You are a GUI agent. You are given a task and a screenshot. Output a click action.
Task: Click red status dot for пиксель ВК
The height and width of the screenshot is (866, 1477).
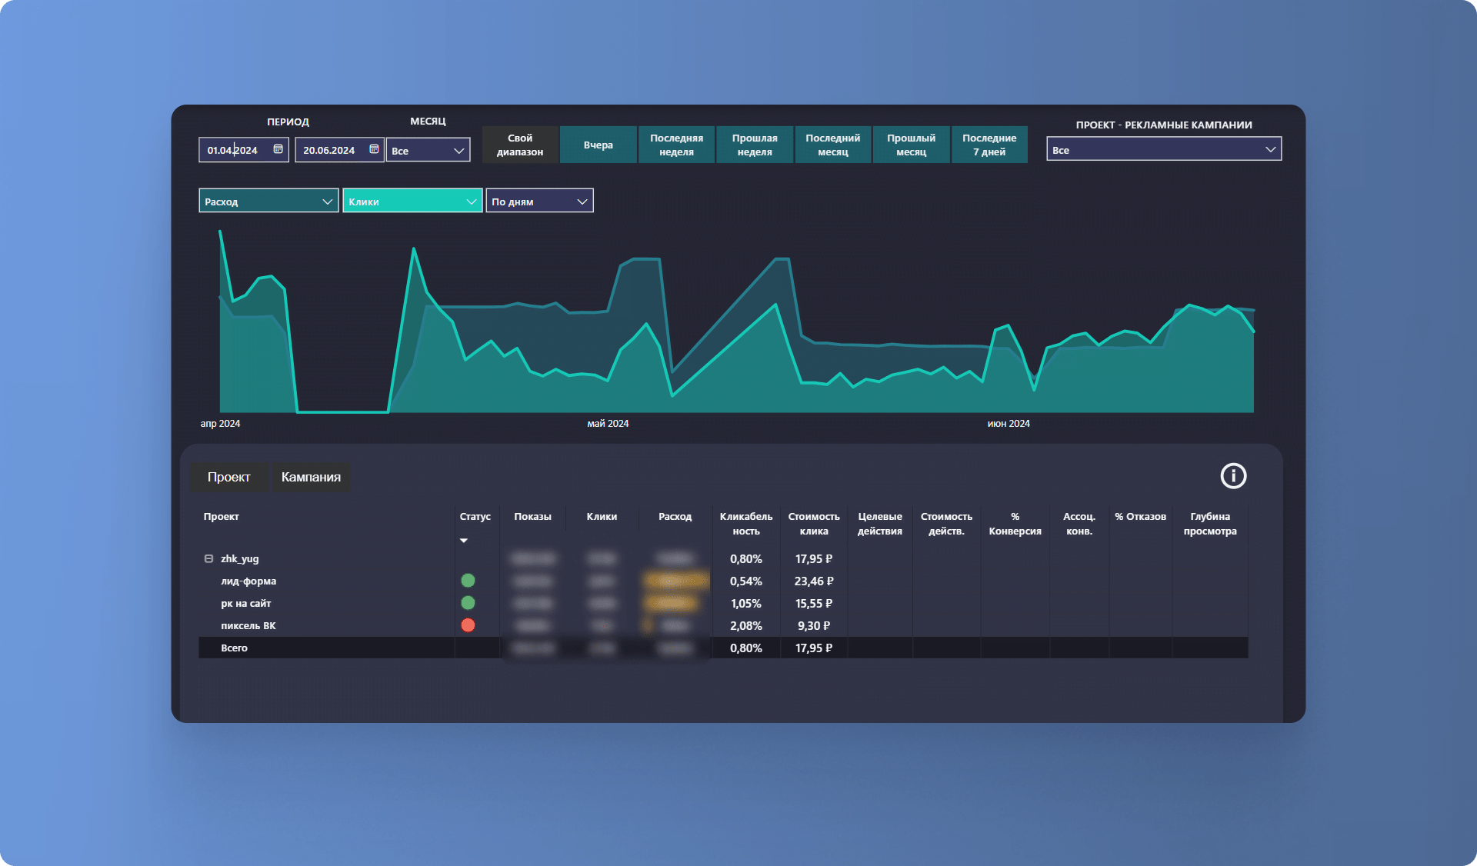click(x=468, y=625)
